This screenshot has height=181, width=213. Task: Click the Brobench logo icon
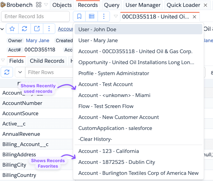[3, 5]
